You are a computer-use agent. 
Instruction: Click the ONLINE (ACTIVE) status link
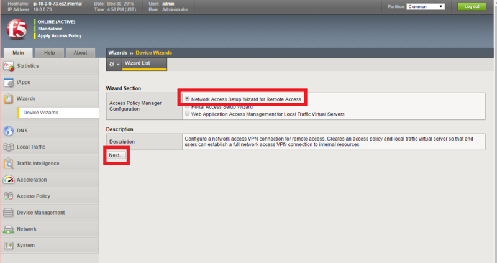57,22
